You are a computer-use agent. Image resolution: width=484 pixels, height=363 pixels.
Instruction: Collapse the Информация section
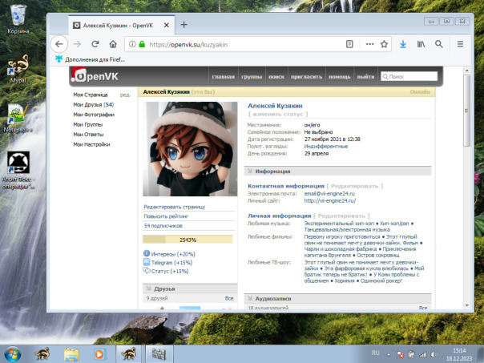click(272, 171)
